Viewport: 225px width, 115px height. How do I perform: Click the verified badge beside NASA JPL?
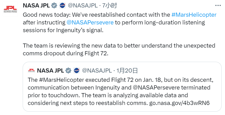click(x=54, y=6)
